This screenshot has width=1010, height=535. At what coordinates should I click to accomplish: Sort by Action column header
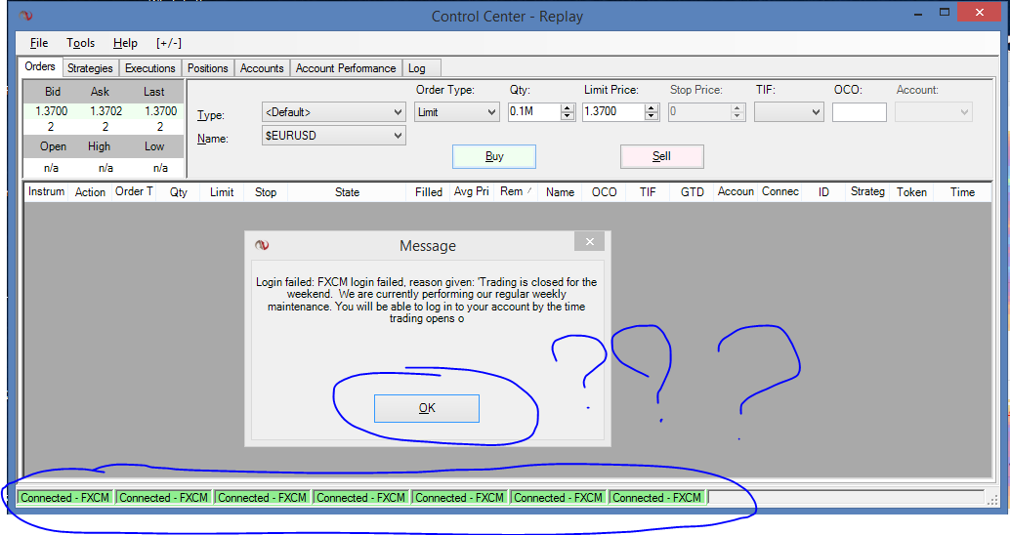coord(90,192)
